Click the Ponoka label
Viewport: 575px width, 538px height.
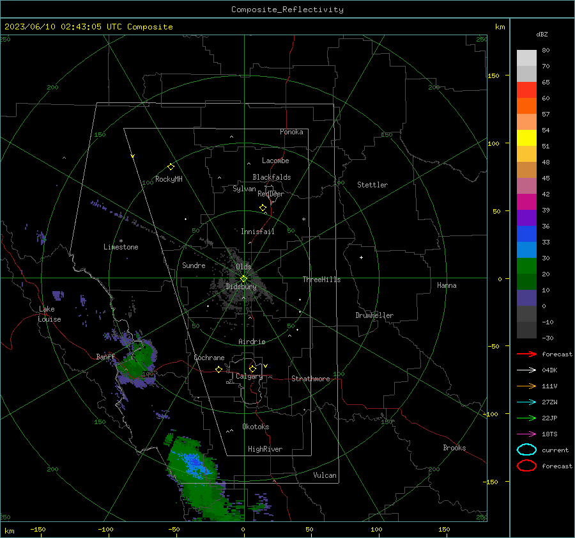coord(291,132)
